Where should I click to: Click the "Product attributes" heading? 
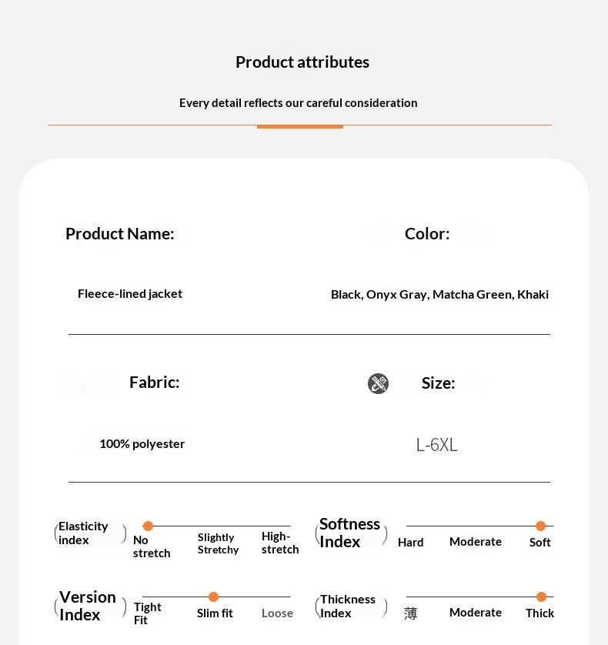pos(302,62)
